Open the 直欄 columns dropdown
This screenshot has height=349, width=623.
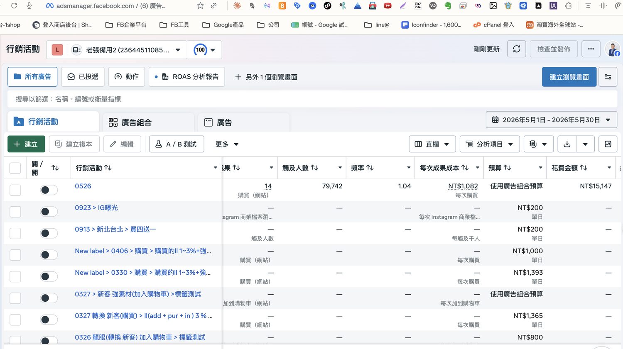pyautogui.click(x=432, y=144)
